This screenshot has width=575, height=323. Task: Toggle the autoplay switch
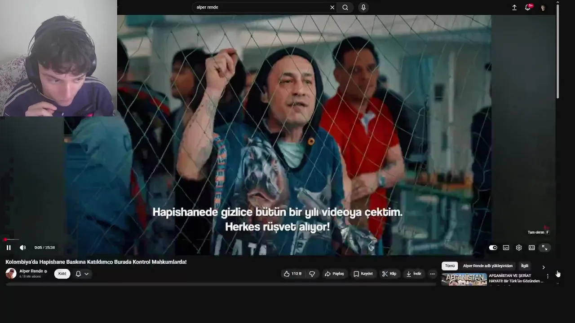(493, 248)
